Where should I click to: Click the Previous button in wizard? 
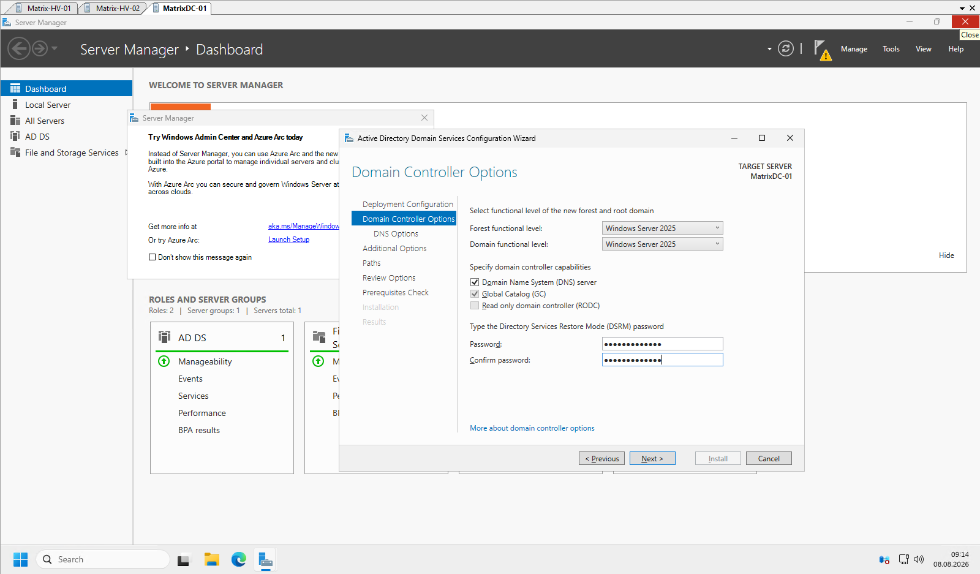pyautogui.click(x=601, y=458)
